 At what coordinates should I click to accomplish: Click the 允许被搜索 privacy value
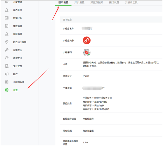coord(88,131)
